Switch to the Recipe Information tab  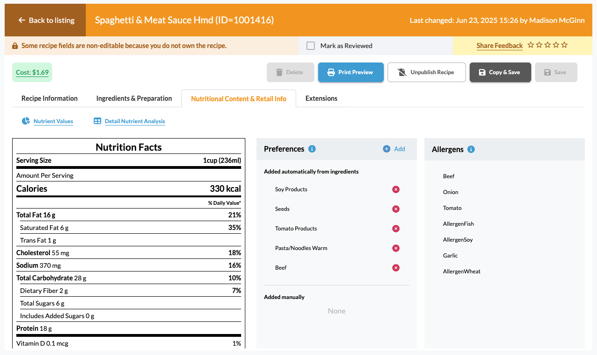49,98
